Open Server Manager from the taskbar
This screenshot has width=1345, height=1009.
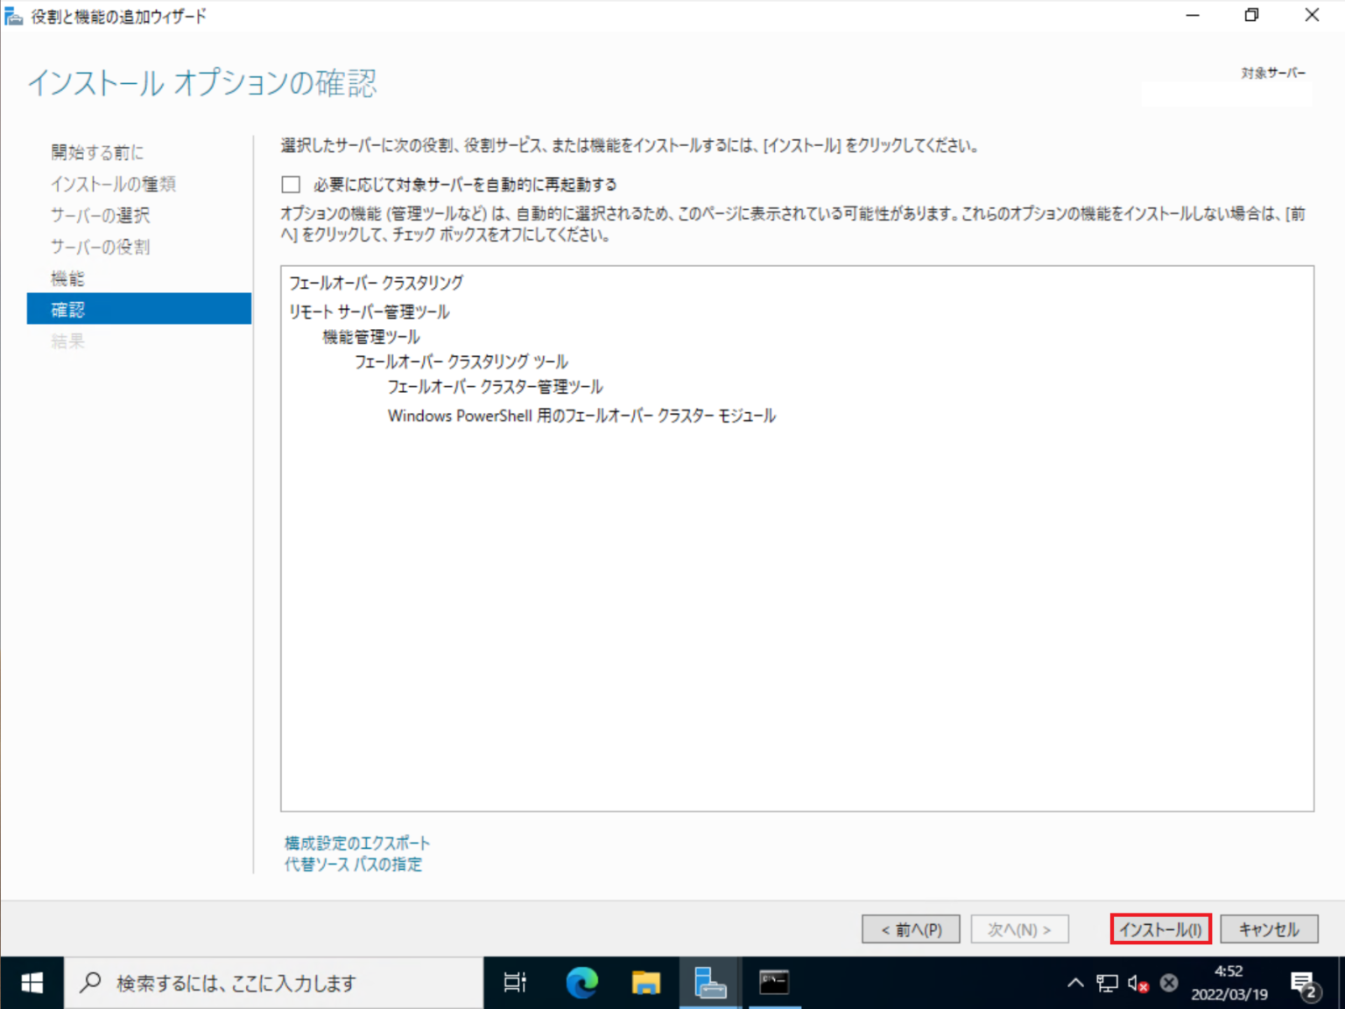coord(709,982)
